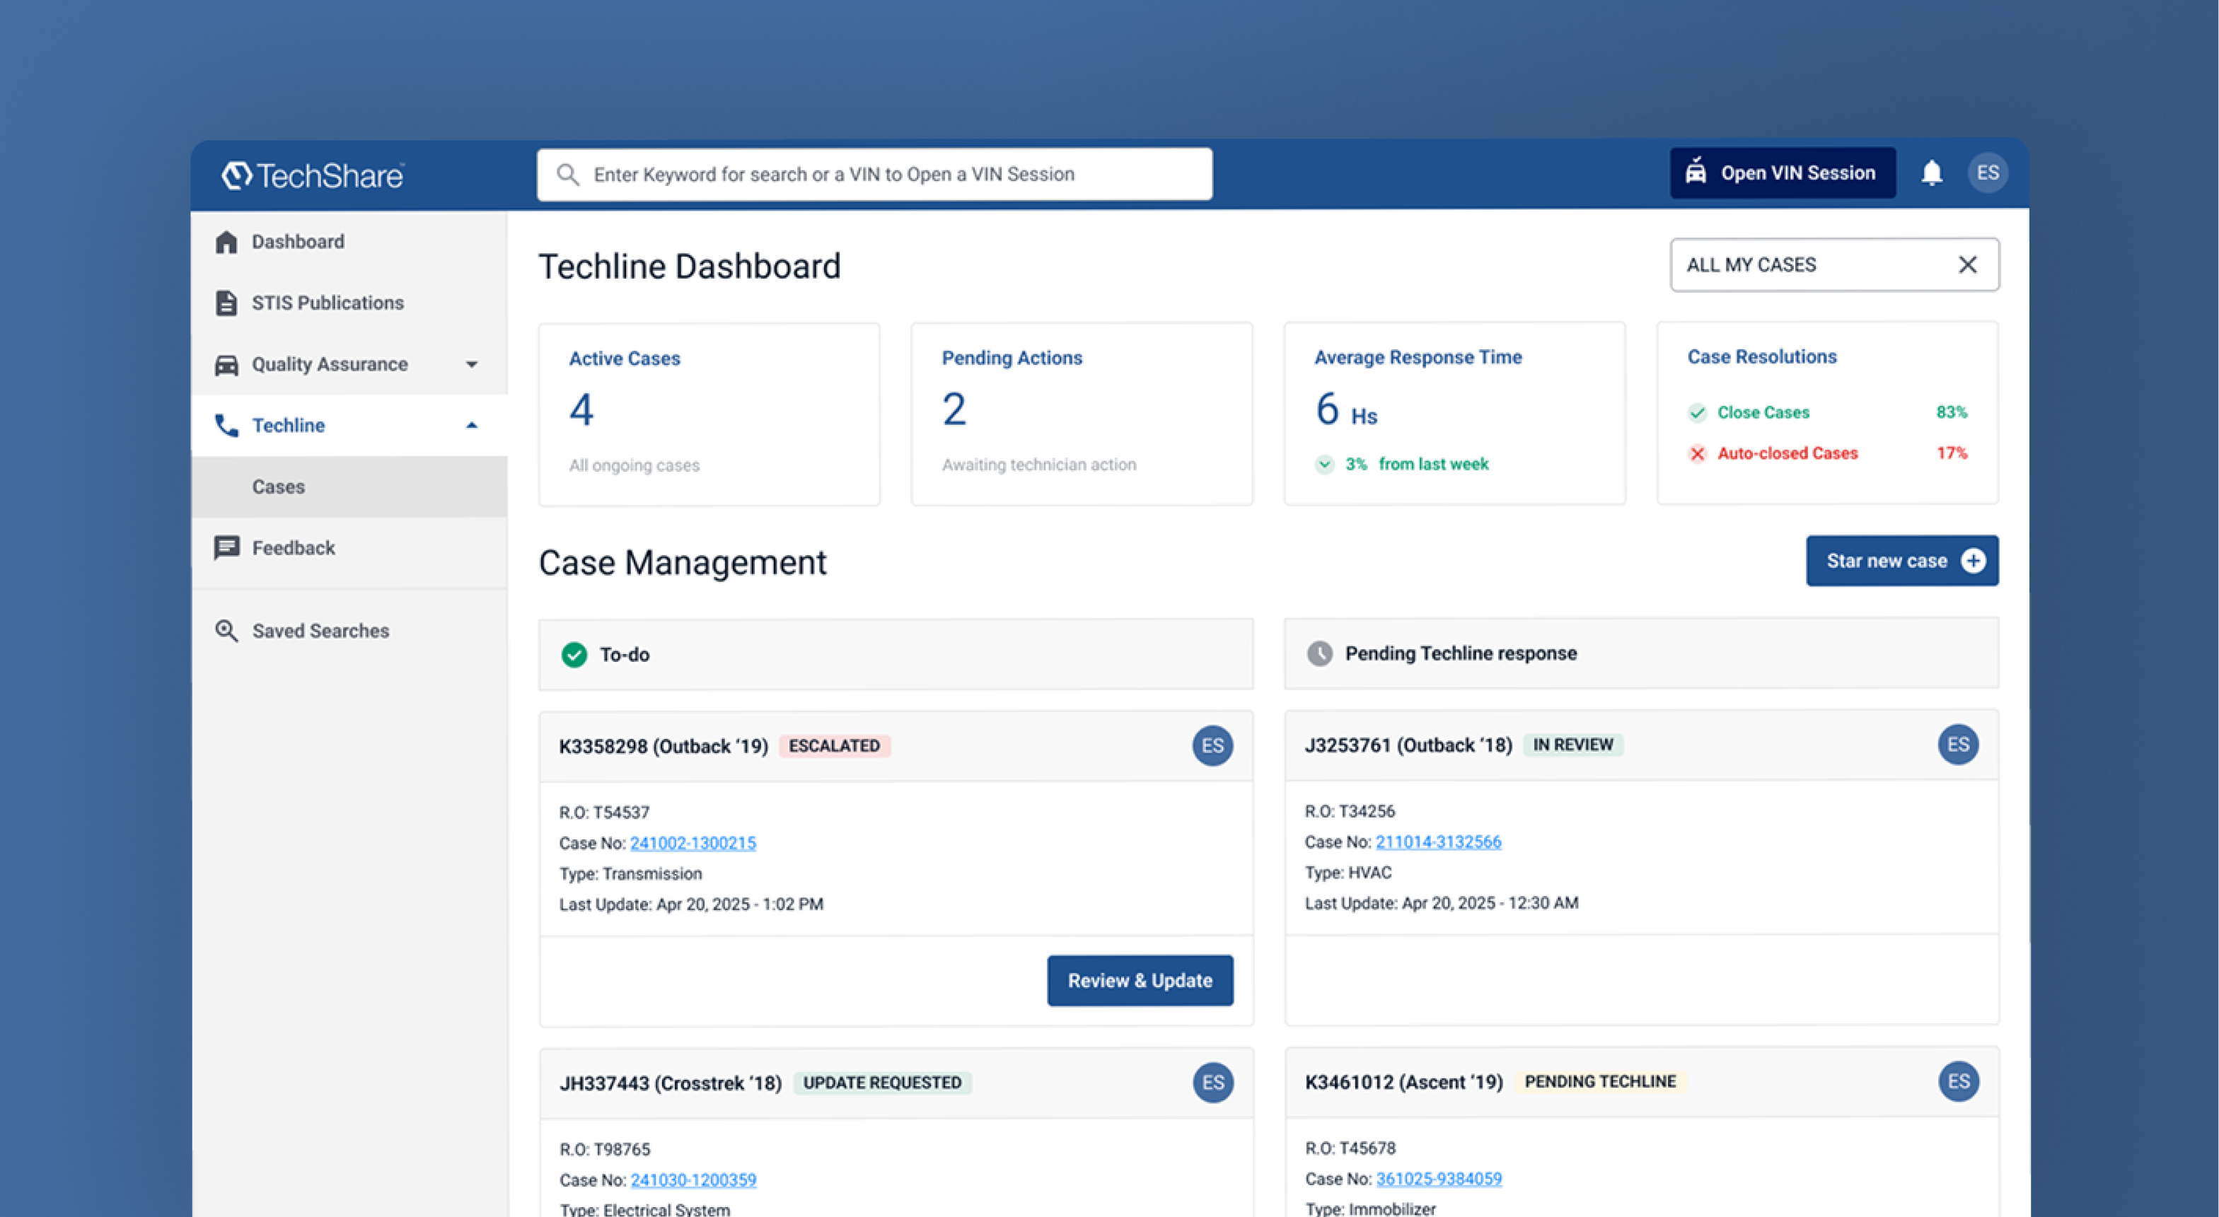Click ES avatar on case K3461012

[1959, 1082]
